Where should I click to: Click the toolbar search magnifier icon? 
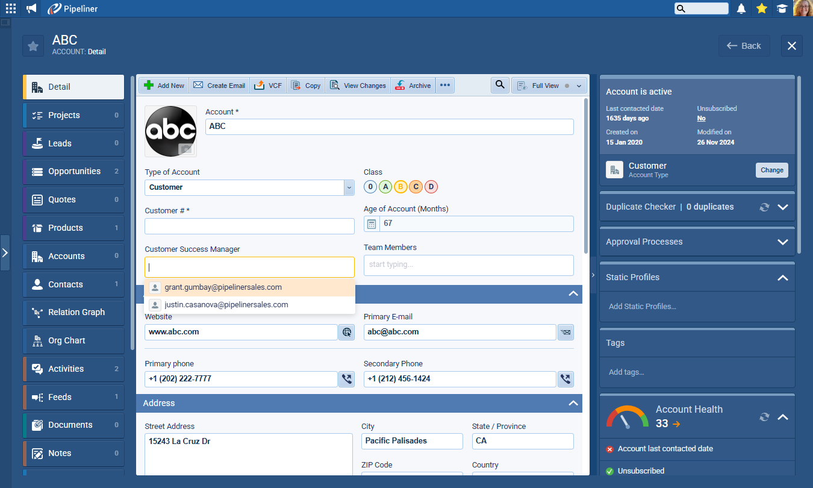(500, 86)
